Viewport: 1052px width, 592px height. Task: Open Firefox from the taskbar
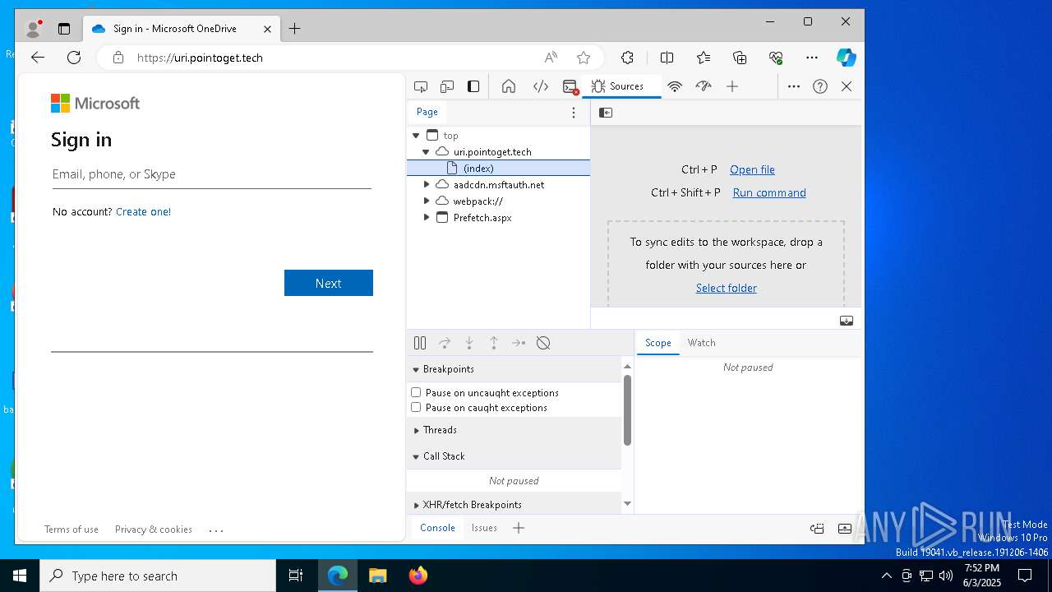(x=418, y=576)
